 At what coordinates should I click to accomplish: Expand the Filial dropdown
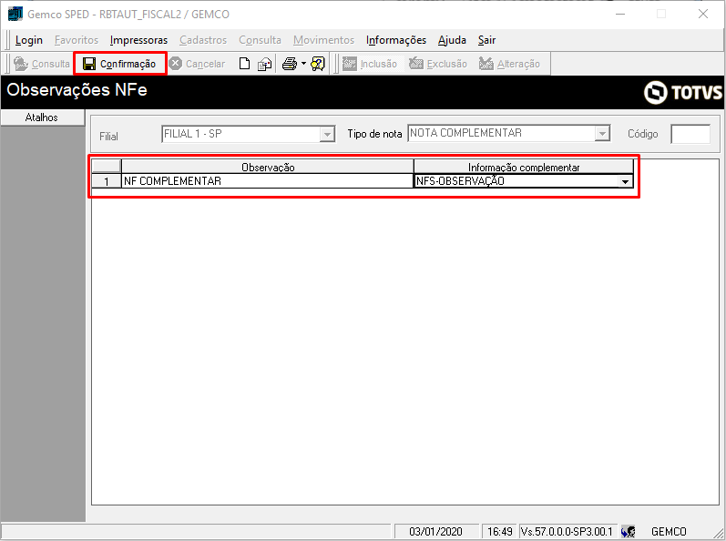327,134
